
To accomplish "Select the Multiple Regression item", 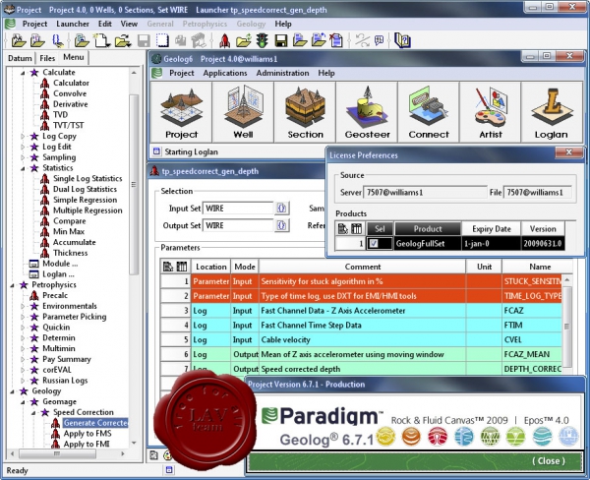I will pos(88,210).
